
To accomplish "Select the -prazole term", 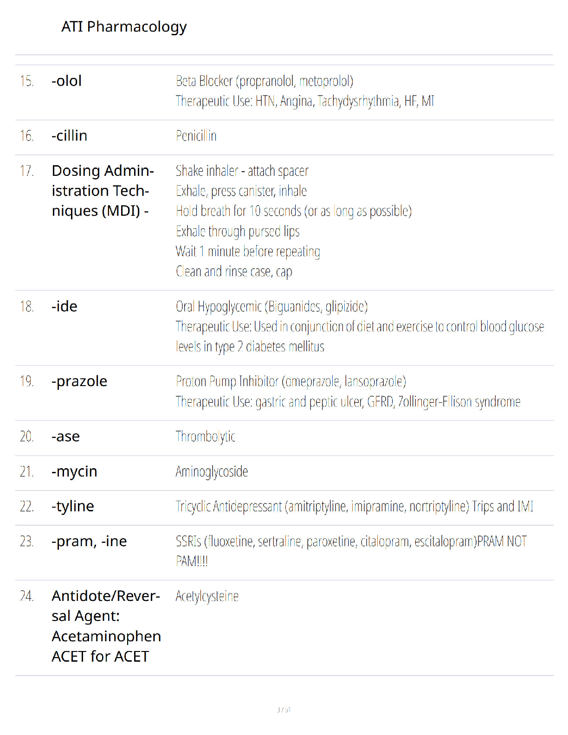I will pyautogui.click(x=79, y=381).
